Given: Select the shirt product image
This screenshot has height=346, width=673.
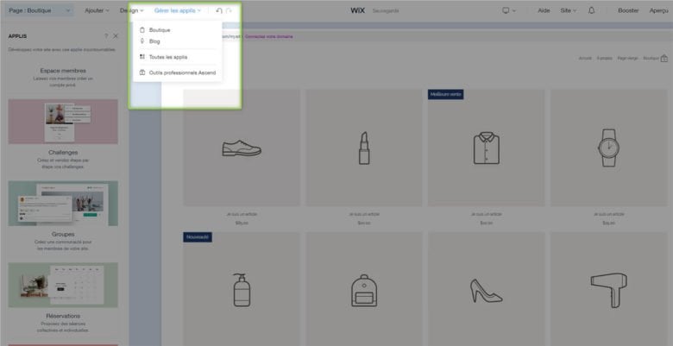Looking at the screenshot, I should (487, 148).
